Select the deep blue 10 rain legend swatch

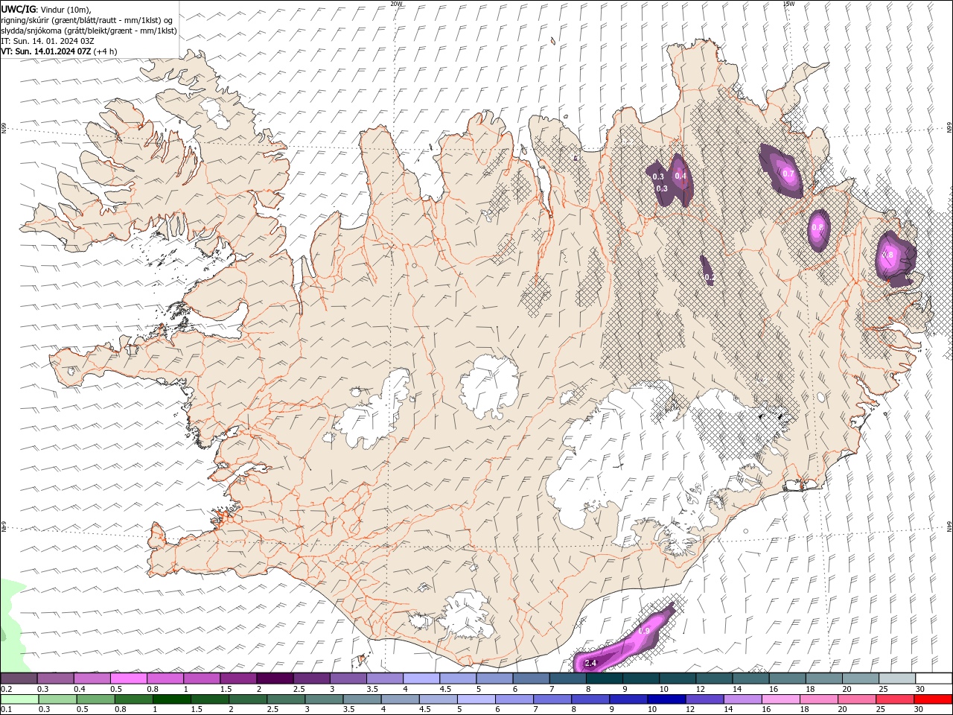[x=666, y=699]
